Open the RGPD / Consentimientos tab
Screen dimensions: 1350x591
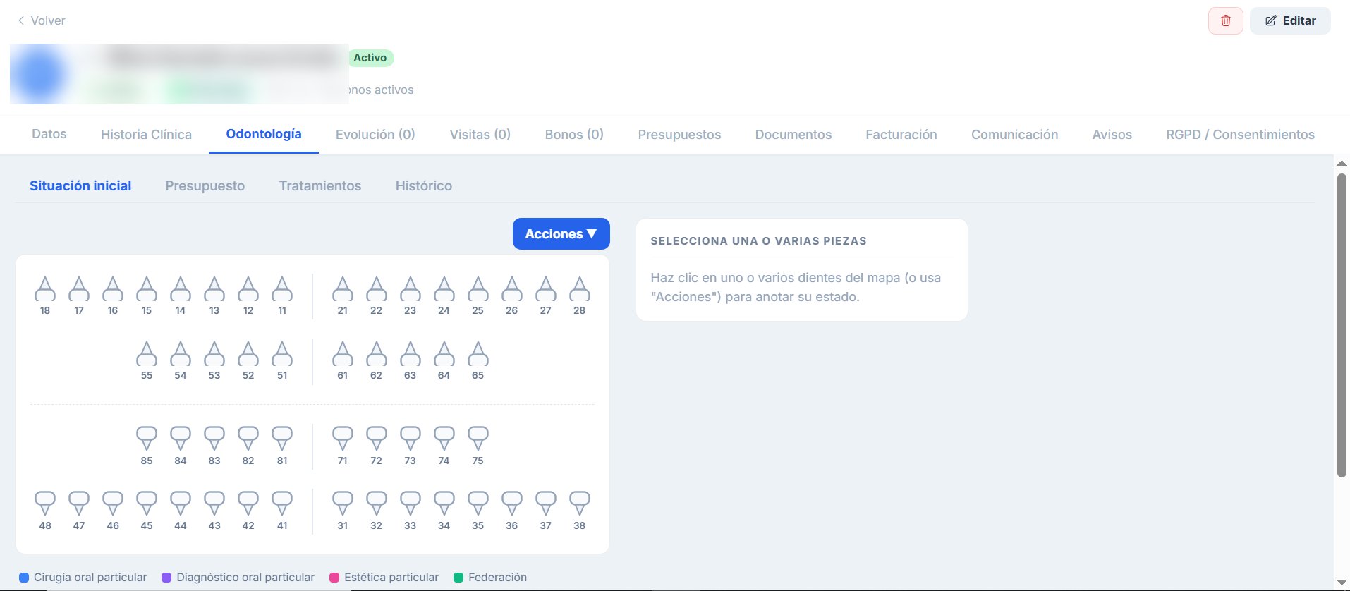[x=1240, y=134]
